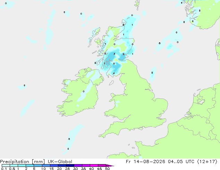Image resolution: width=220 pixels, height=170 pixels.
Task: Select the 2–5 mm legend color swatch
Action: pyautogui.click(x=30, y=165)
